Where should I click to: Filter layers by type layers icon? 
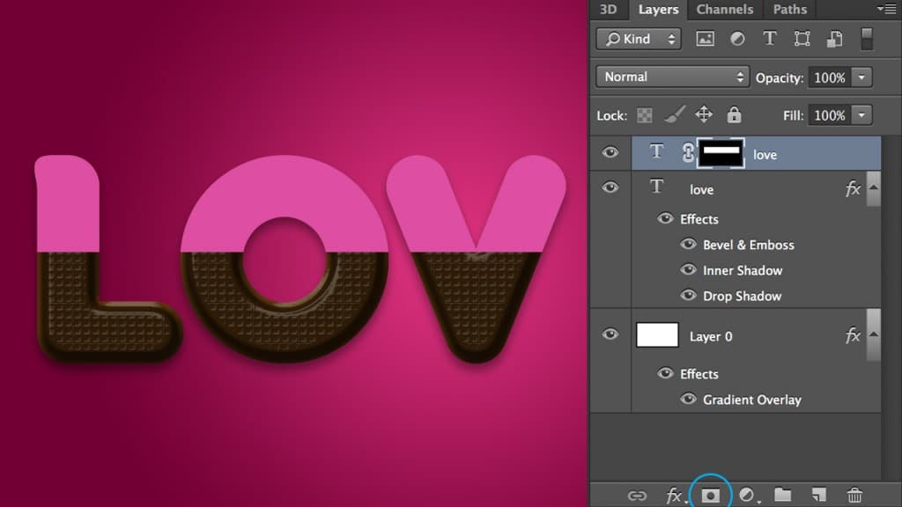[x=769, y=39]
